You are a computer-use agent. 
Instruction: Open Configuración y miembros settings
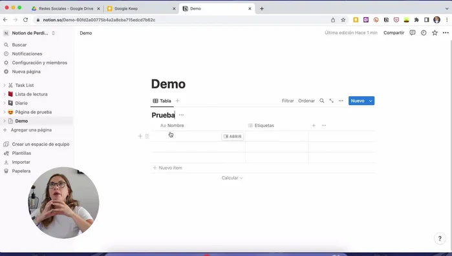(39, 63)
